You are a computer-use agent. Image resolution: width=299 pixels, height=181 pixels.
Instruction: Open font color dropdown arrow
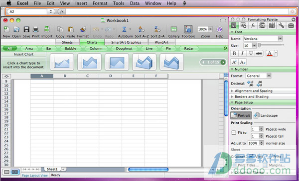(x=276, y=54)
